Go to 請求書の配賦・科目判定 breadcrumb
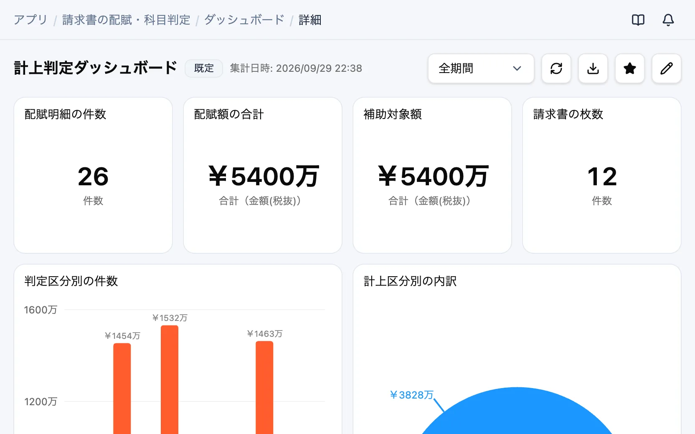The image size is (695, 434). (x=126, y=20)
